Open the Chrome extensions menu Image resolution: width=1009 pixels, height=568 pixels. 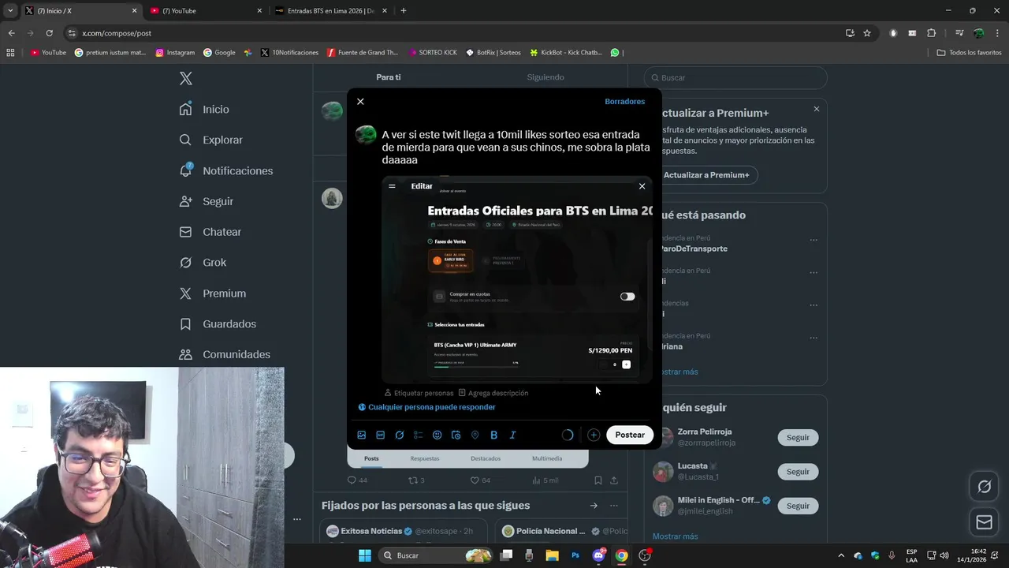[931, 33]
